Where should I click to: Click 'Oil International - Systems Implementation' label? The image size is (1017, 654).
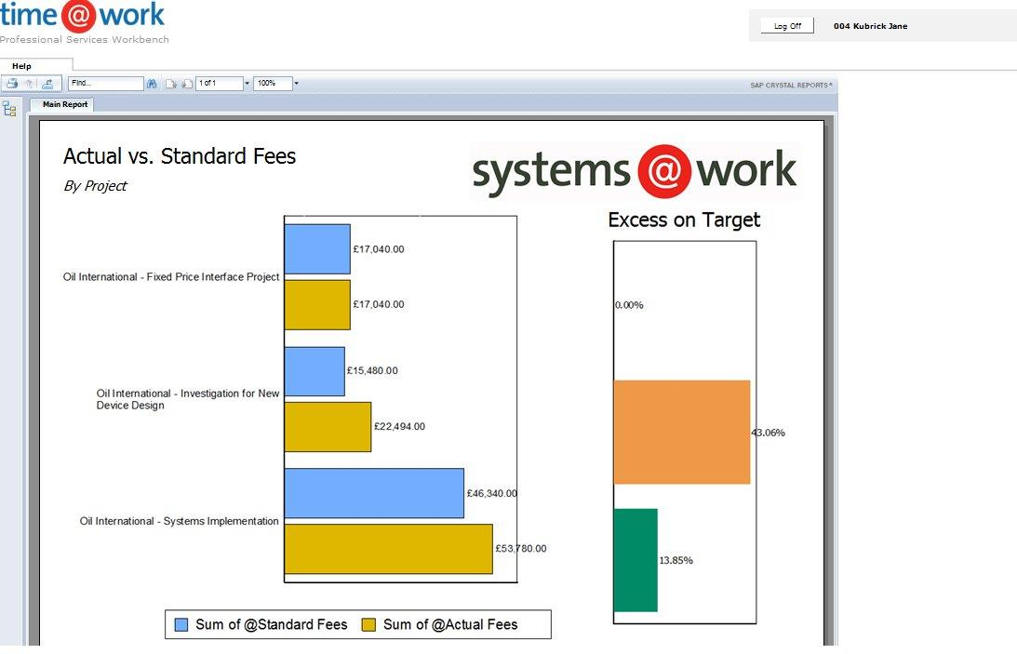coord(179,521)
